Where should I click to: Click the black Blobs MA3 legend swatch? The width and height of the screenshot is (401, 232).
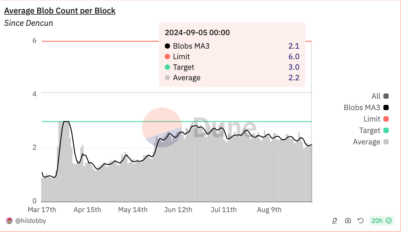(x=386, y=108)
